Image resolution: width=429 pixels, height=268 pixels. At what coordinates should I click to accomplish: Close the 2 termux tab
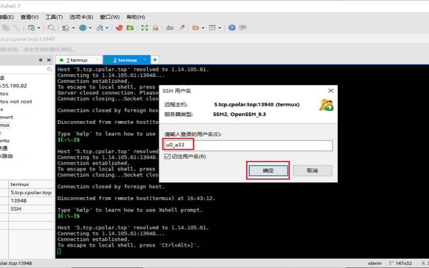point(145,59)
